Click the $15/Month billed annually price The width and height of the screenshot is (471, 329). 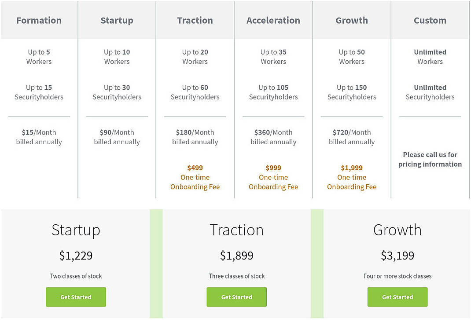[x=39, y=137]
